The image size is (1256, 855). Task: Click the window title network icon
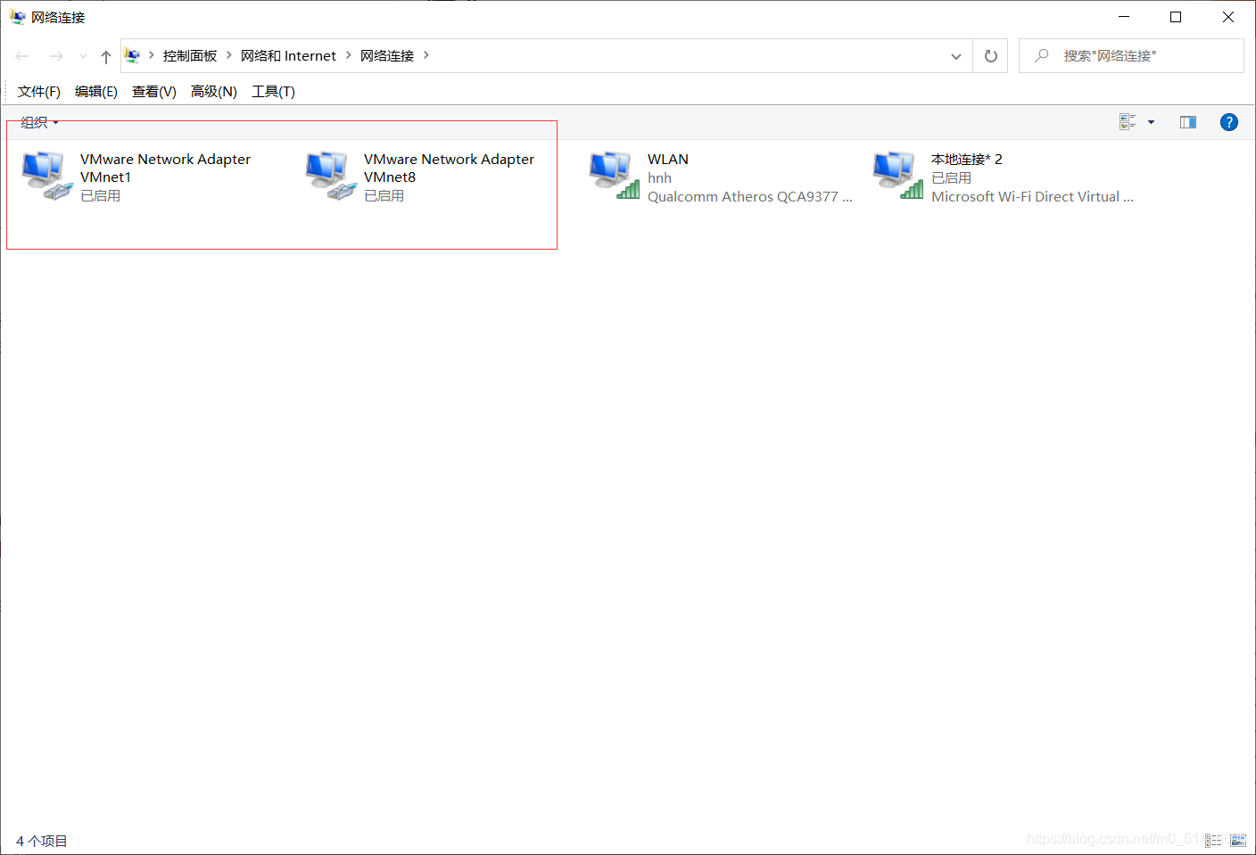point(17,17)
